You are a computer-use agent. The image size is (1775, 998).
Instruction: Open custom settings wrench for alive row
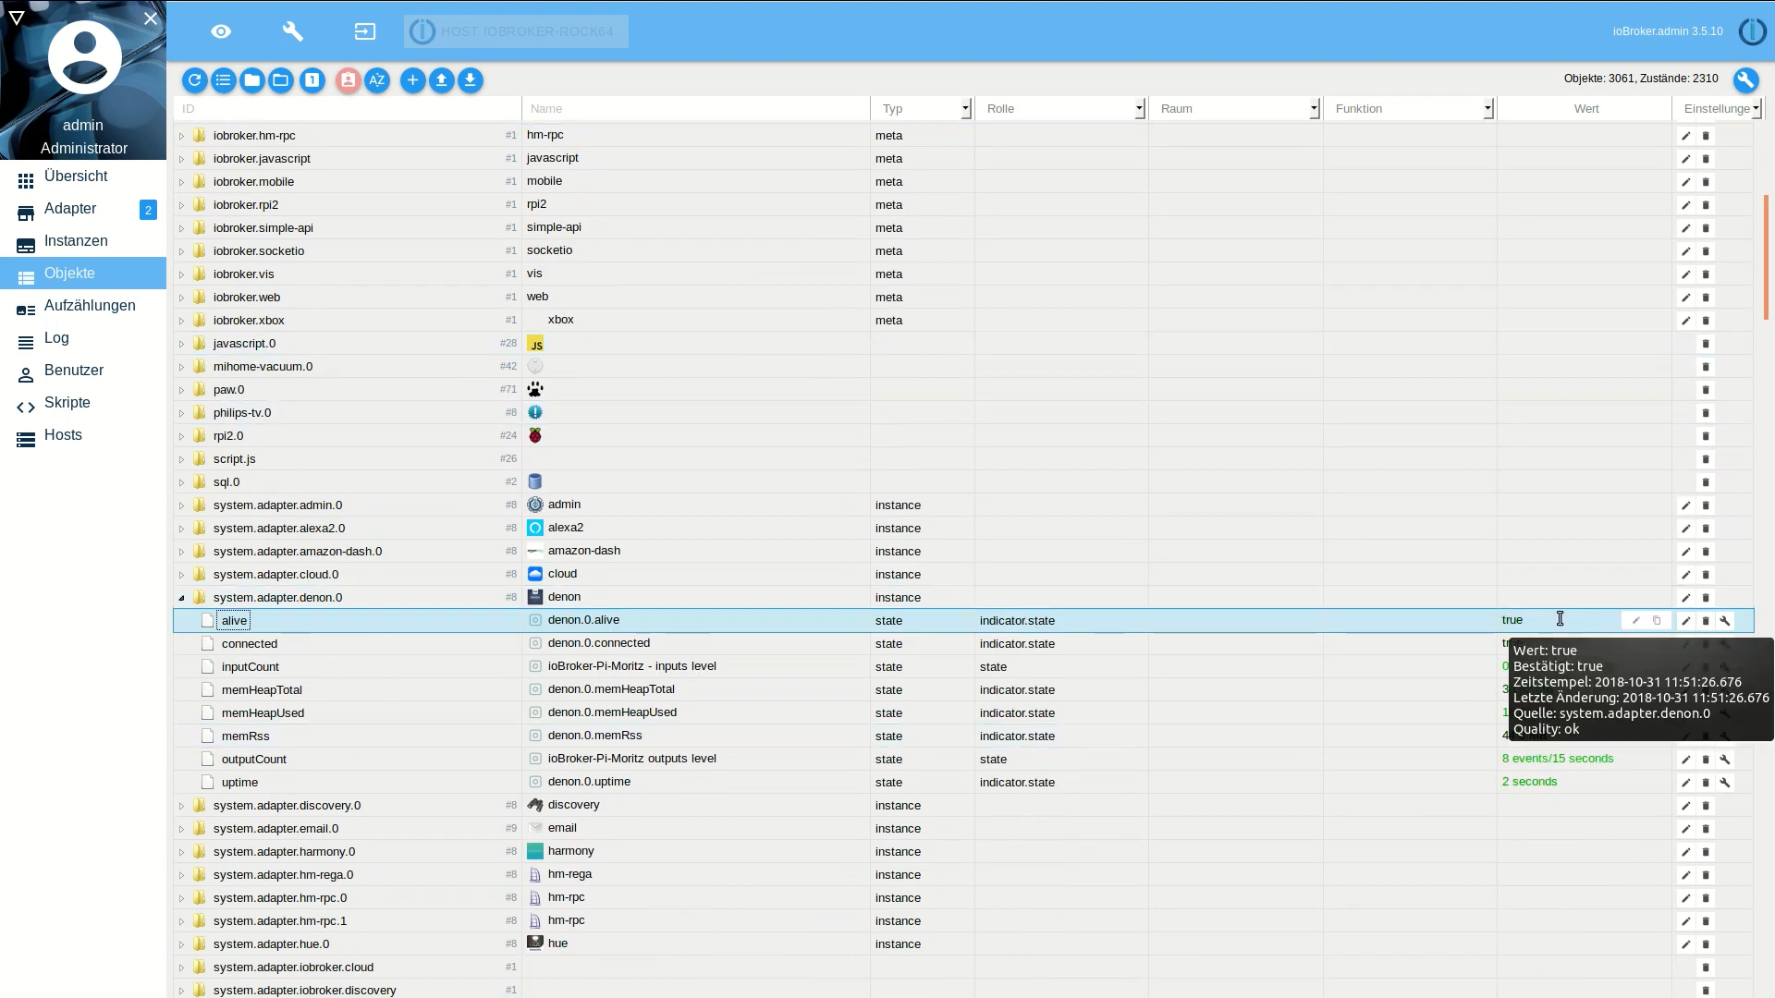(x=1725, y=621)
